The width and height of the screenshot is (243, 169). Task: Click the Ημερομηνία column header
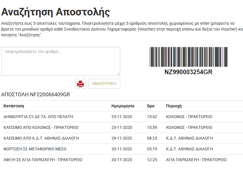click(x=123, y=106)
